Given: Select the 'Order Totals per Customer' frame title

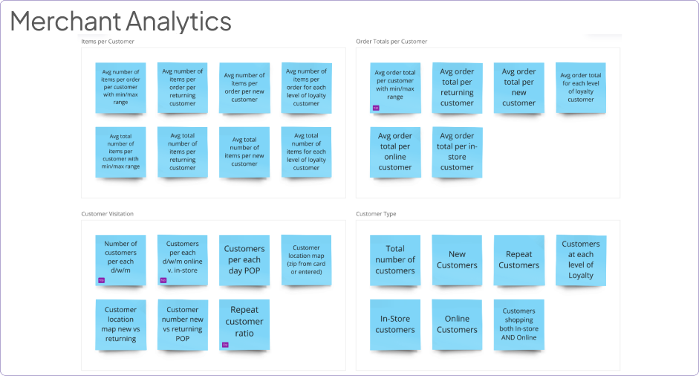Looking at the screenshot, I should [x=391, y=42].
